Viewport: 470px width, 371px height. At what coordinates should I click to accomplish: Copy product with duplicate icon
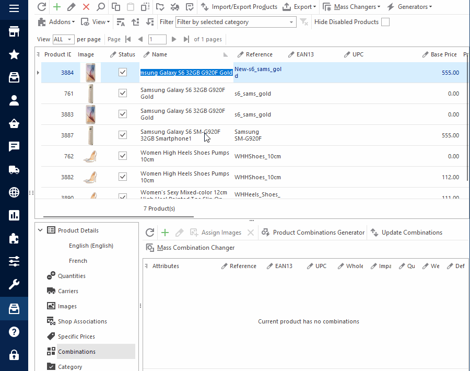116,7
